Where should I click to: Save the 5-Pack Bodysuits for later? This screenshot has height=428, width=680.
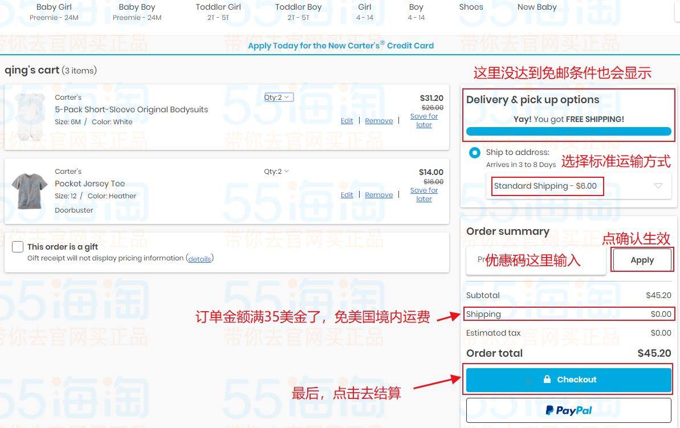click(x=424, y=120)
